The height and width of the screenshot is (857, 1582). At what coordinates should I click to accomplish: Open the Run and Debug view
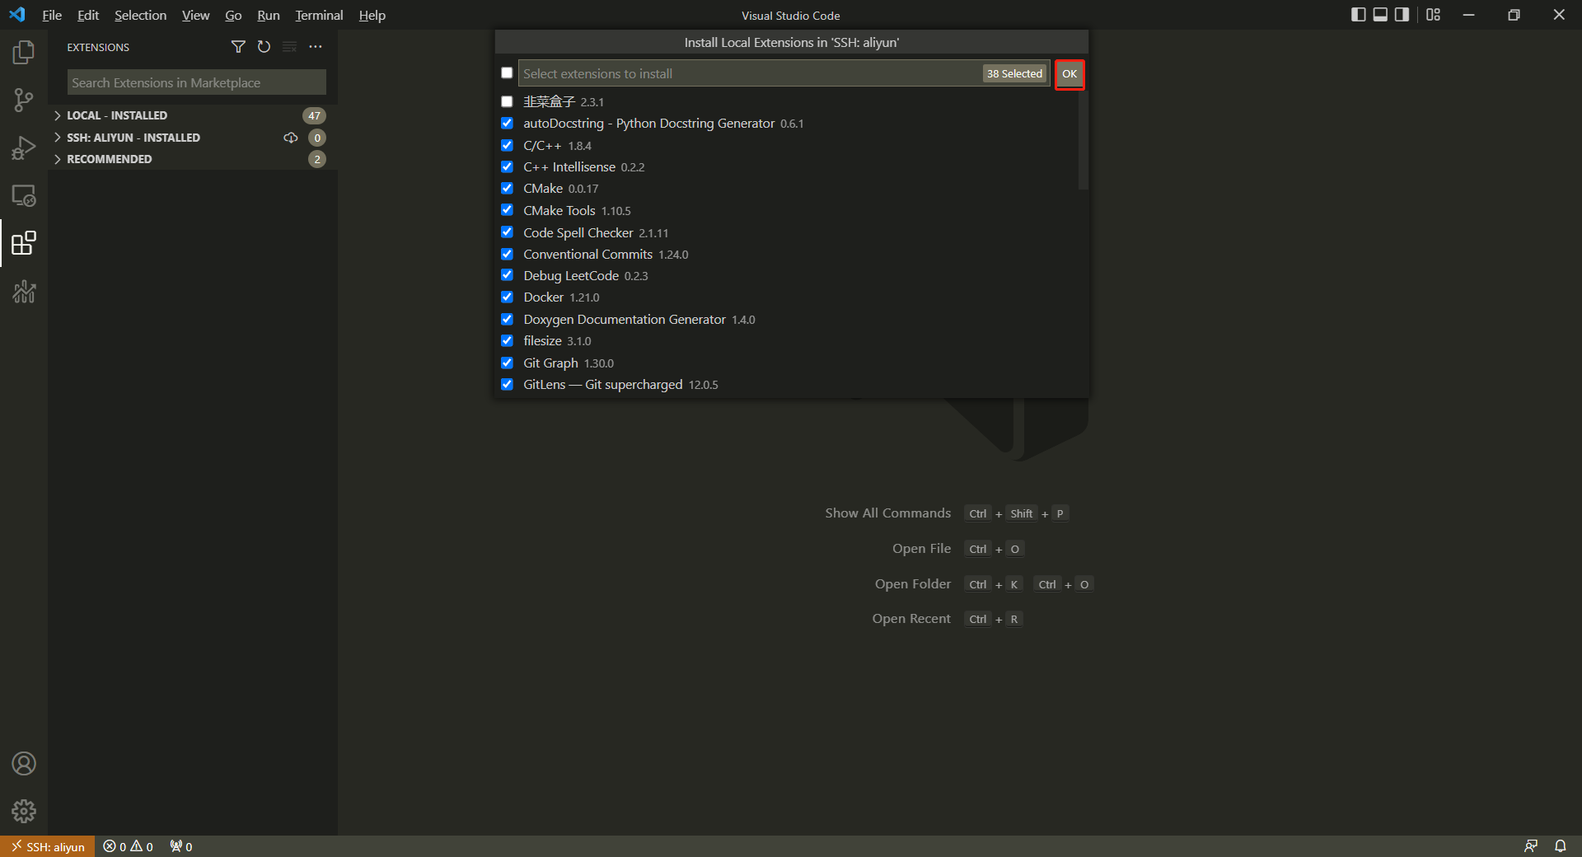tap(24, 148)
